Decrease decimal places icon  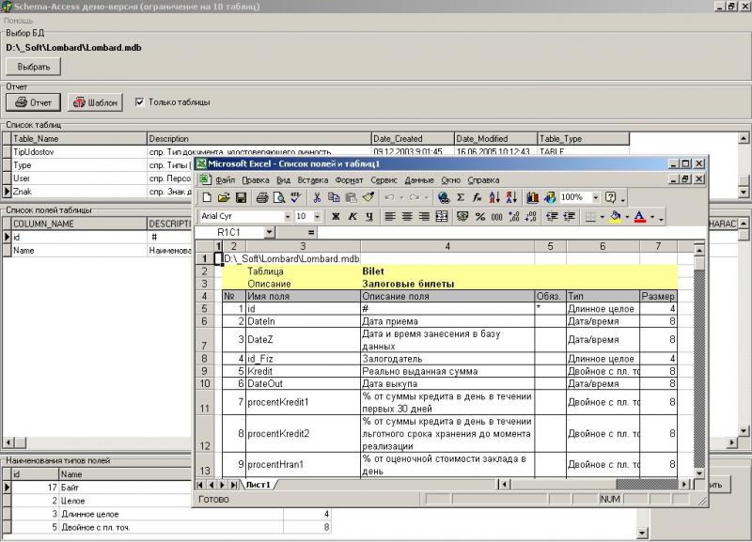530,217
